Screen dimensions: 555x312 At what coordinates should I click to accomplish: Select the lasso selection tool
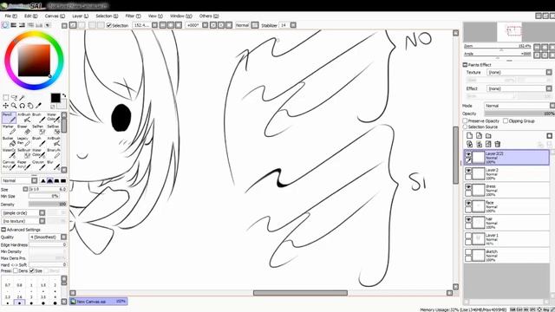pyautogui.click(x=14, y=98)
